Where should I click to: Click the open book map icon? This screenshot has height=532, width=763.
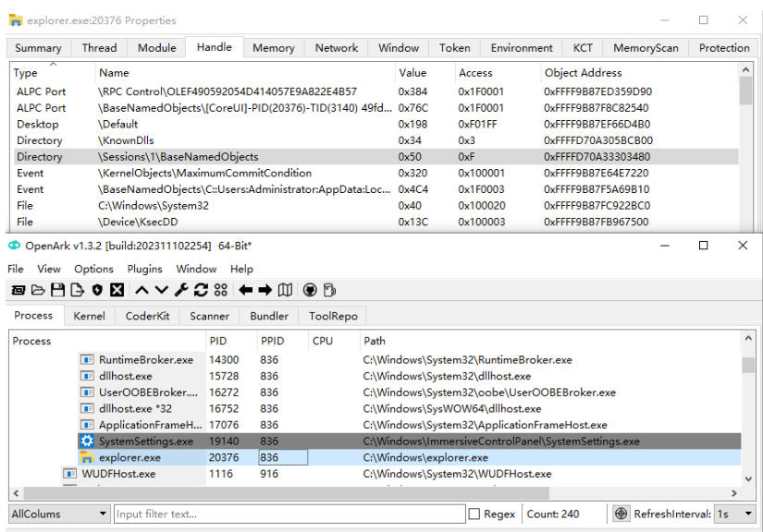pyautogui.click(x=285, y=290)
